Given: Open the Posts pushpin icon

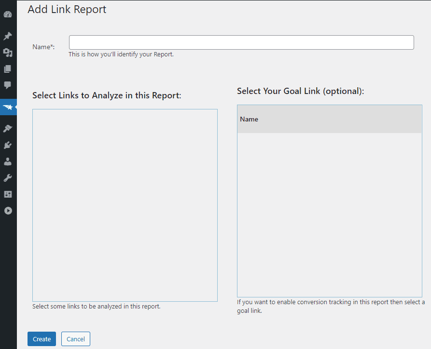Looking at the screenshot, I should 8,36.
